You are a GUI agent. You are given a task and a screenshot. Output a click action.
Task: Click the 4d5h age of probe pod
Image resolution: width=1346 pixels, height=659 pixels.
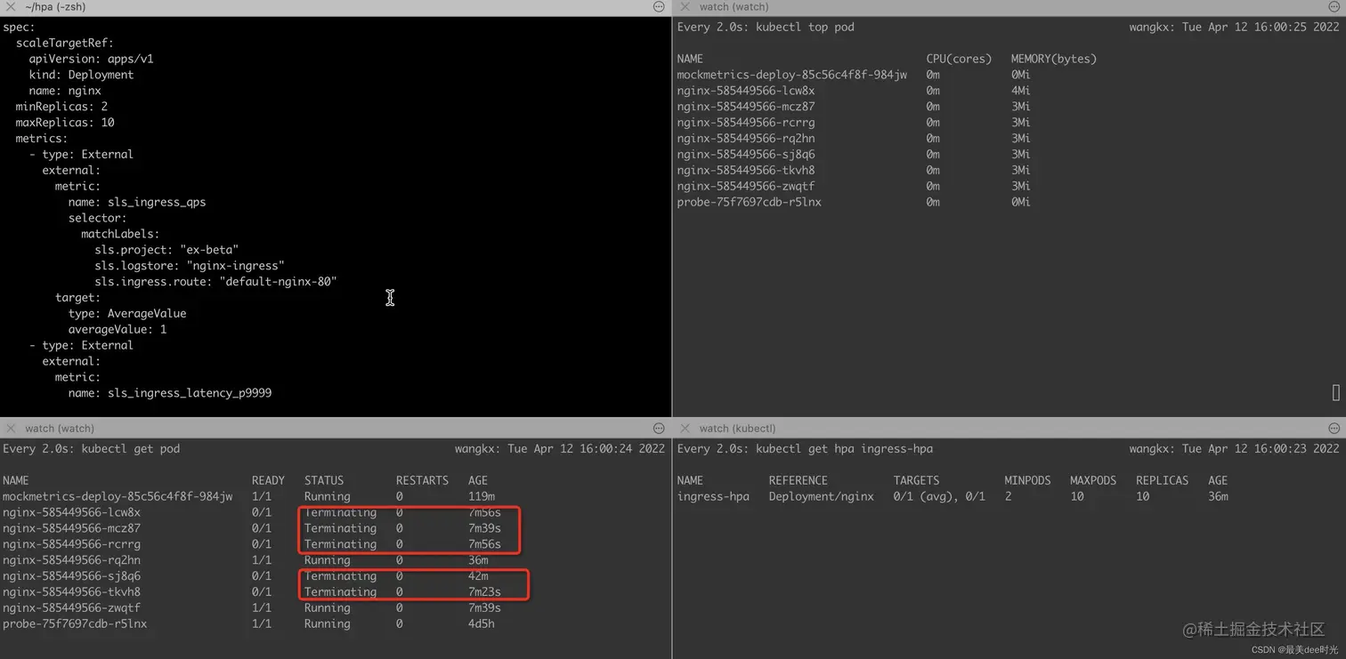(482, 624)
